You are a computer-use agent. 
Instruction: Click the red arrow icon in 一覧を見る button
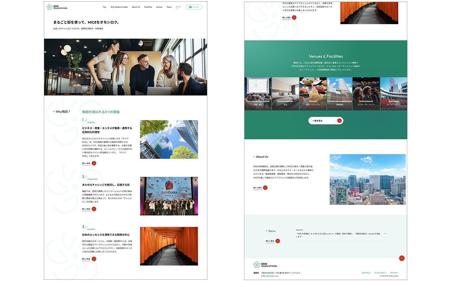(339, 121)
